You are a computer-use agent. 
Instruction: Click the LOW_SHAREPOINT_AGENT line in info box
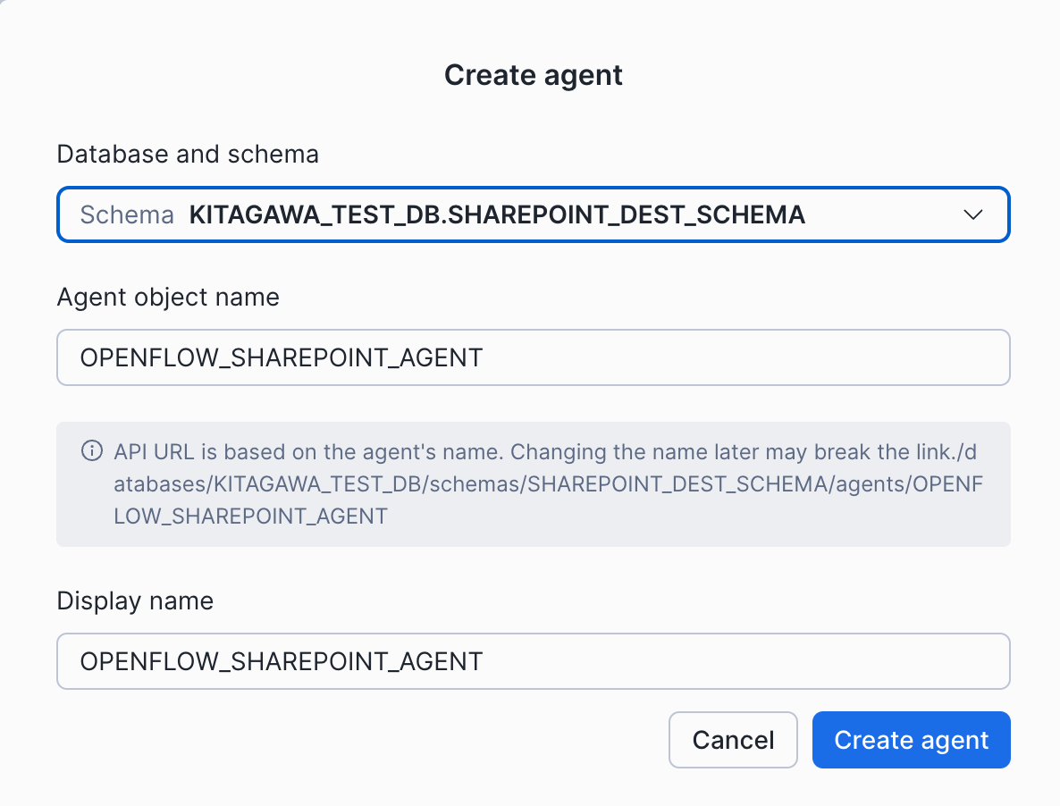click(x=251, y=516)
